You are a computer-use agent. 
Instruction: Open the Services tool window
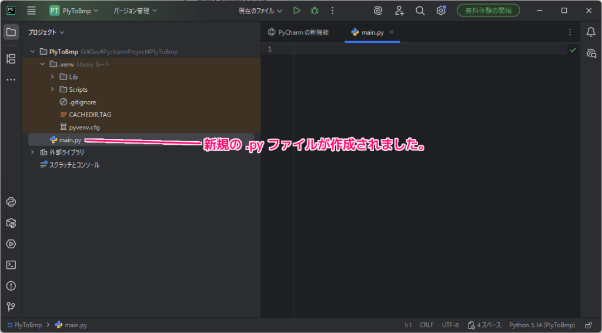coord(11,244)
